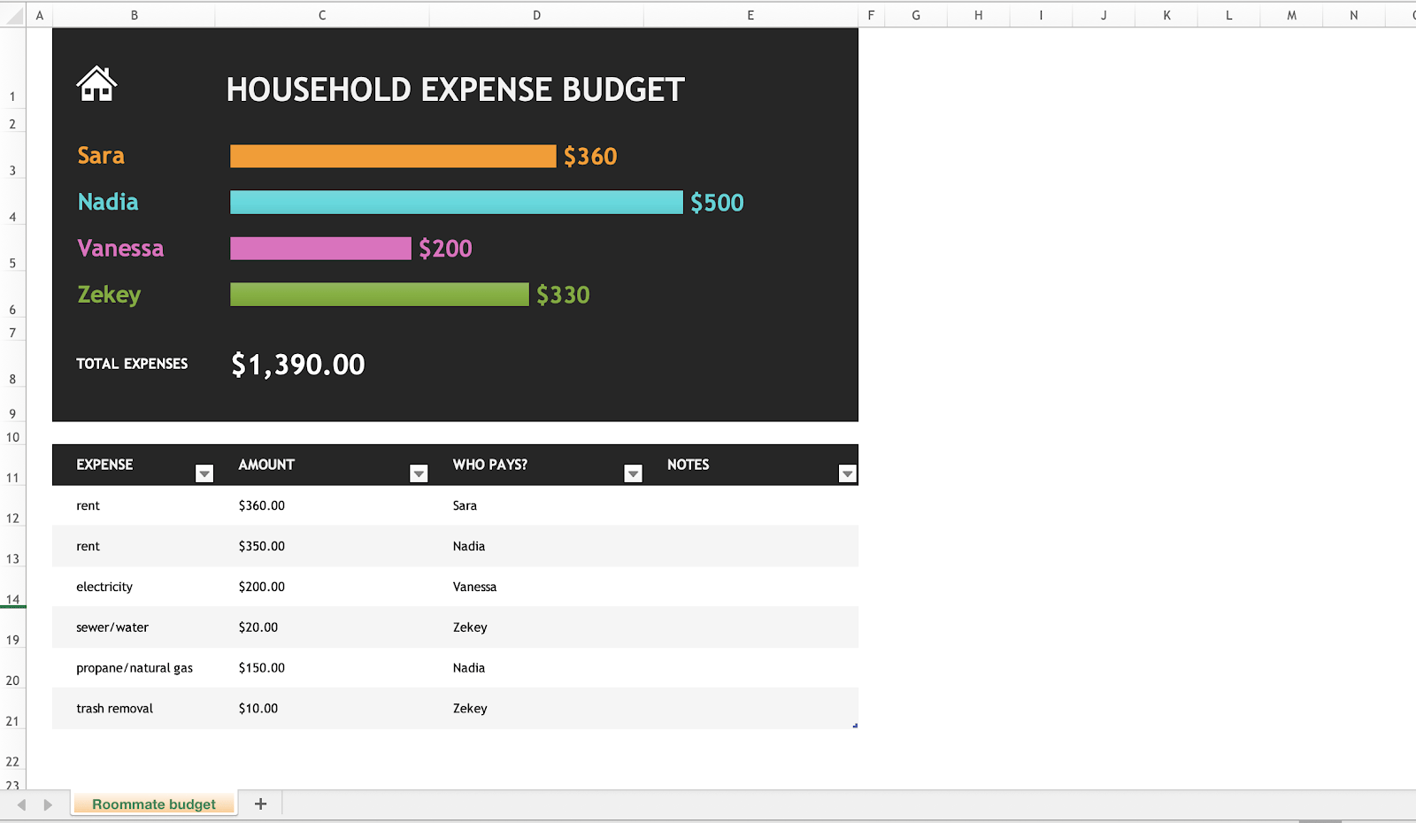Click Zekey's green expense bar

[379, 294]
